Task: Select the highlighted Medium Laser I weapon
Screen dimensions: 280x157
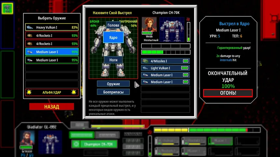Action: point(52,52)
